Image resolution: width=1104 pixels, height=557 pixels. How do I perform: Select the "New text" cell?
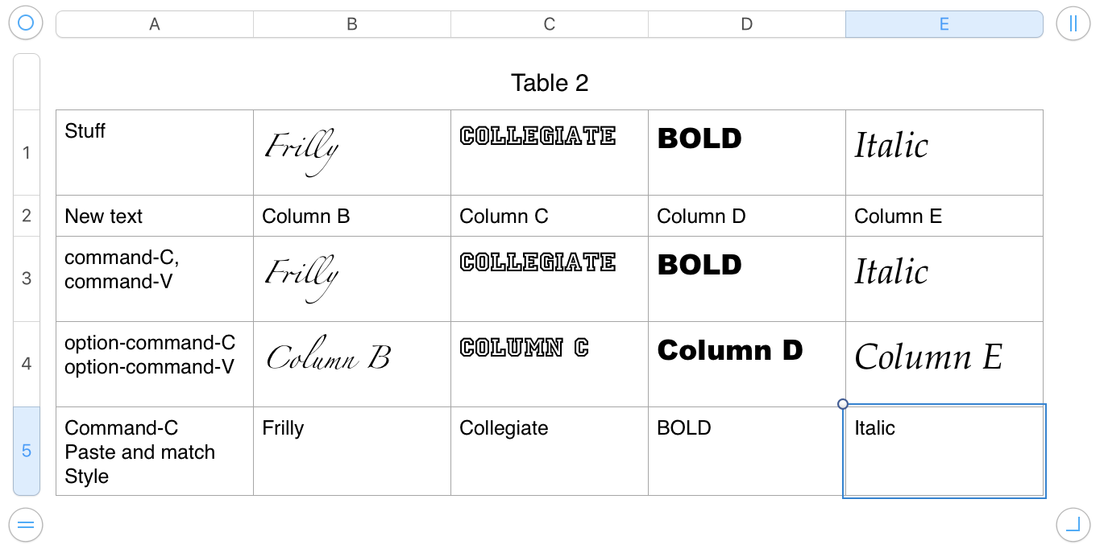click(x=155, y=216)
